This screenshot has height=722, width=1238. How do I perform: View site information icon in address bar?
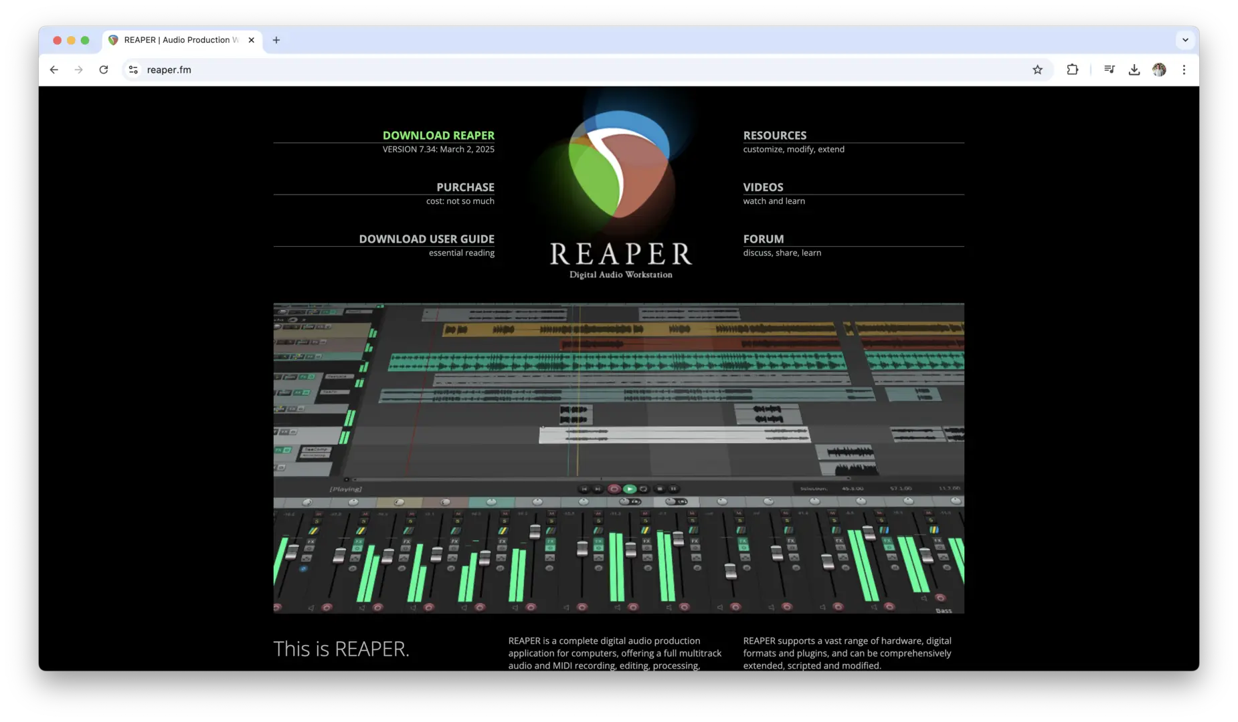(x=133, y=70)
